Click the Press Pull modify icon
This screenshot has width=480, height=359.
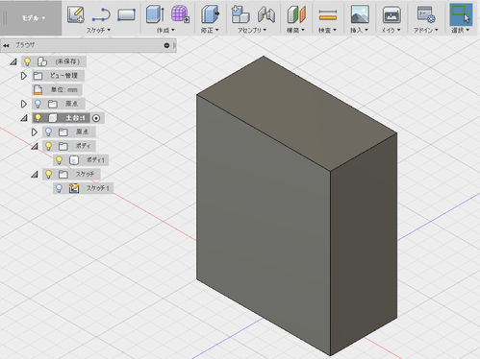(210, 14)
